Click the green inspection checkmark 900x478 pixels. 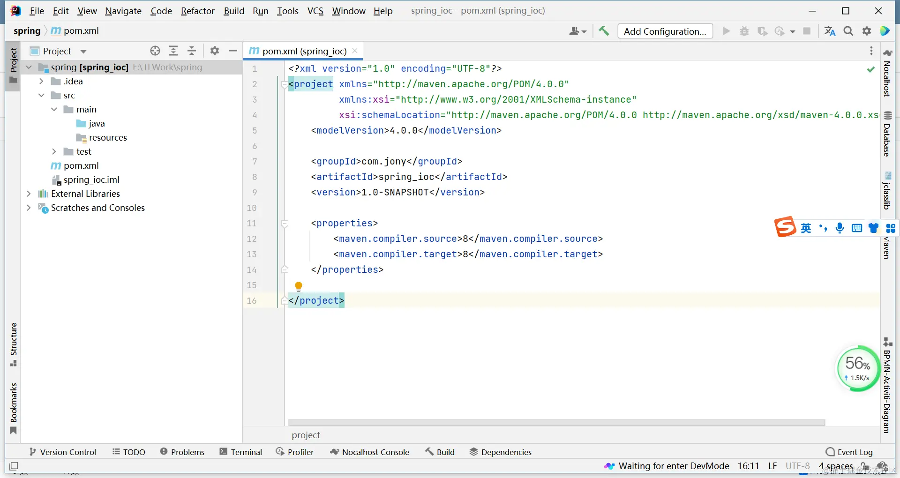(871, 69)
